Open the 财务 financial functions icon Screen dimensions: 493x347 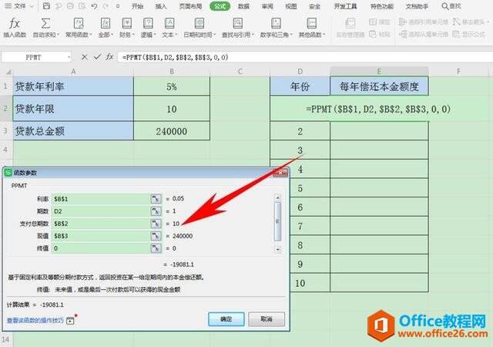click(x=126, y=23)
